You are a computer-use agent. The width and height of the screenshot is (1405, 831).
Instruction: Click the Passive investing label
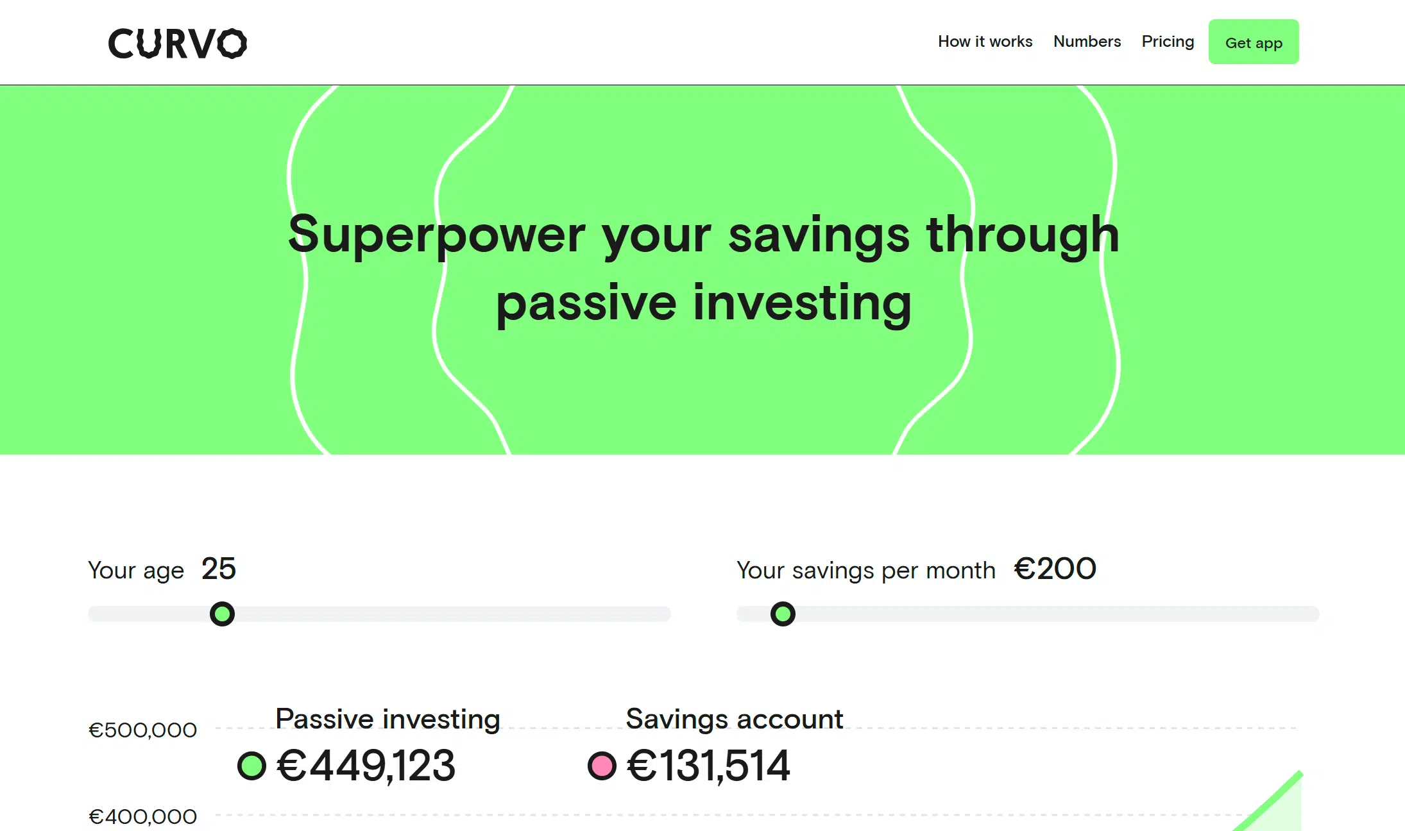[387, 719]
